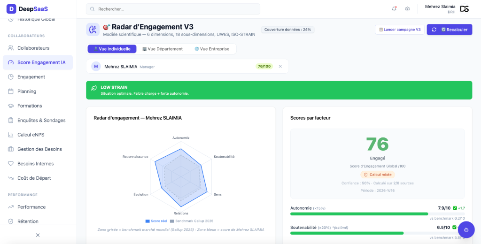Open the notifications bell
Viewport: 481px width, 244px height.
pyautogui.click(x=394, y=9)
